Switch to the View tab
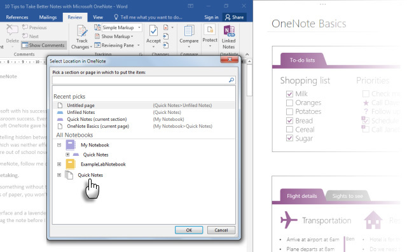 pyautogui.click(x=98, y=17)
